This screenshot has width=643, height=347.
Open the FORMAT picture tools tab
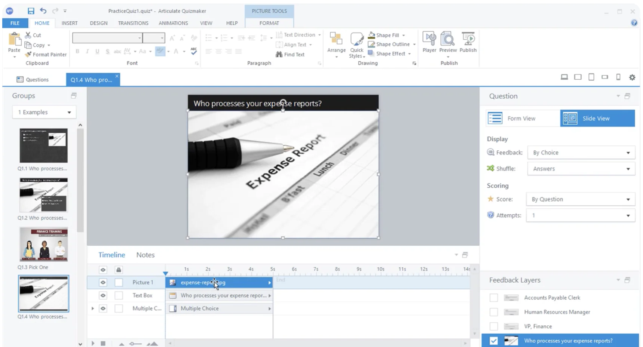(x=269, y=23)
